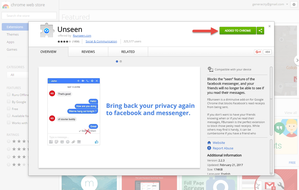Tick the By Google filter checkbox
The width and height of the screenshot is (299, 190).
(9, 102)
